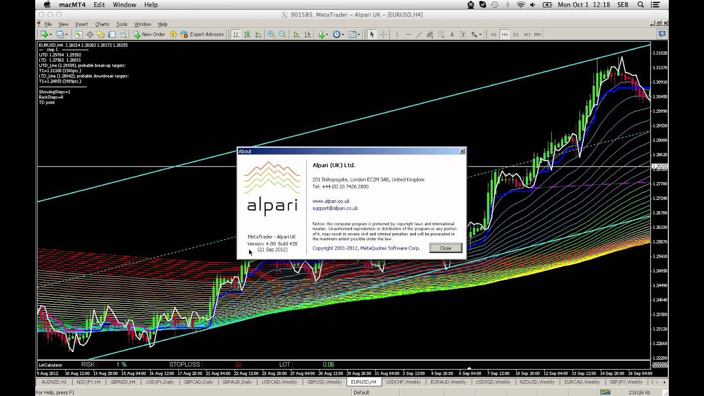
Task: Open the Indicators list icon
Action: (321, 34)
